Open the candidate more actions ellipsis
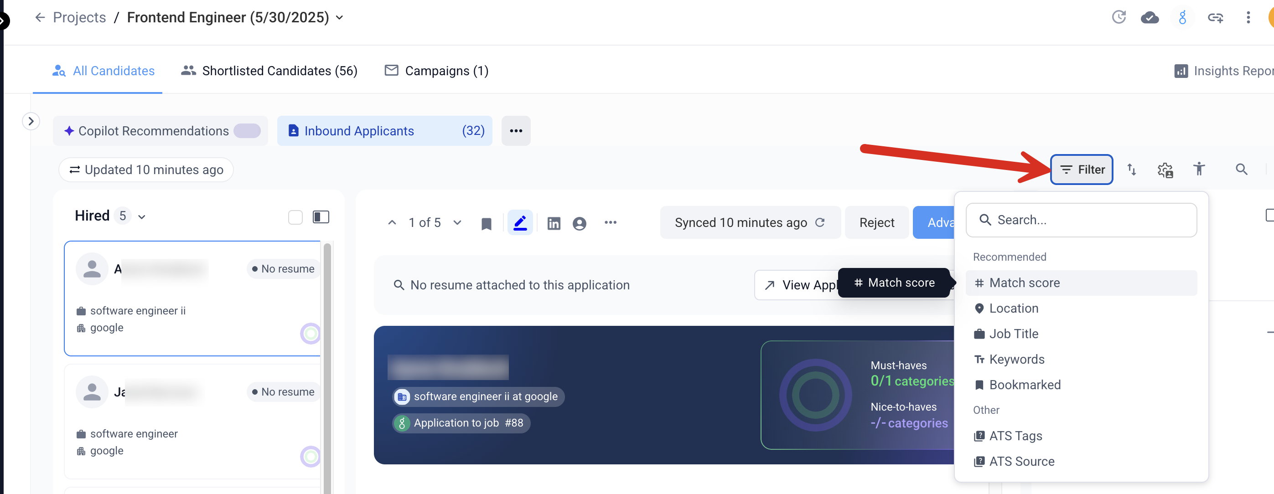Image resolution: width=1274 pixels, height=494 pixels. [610, 222]
